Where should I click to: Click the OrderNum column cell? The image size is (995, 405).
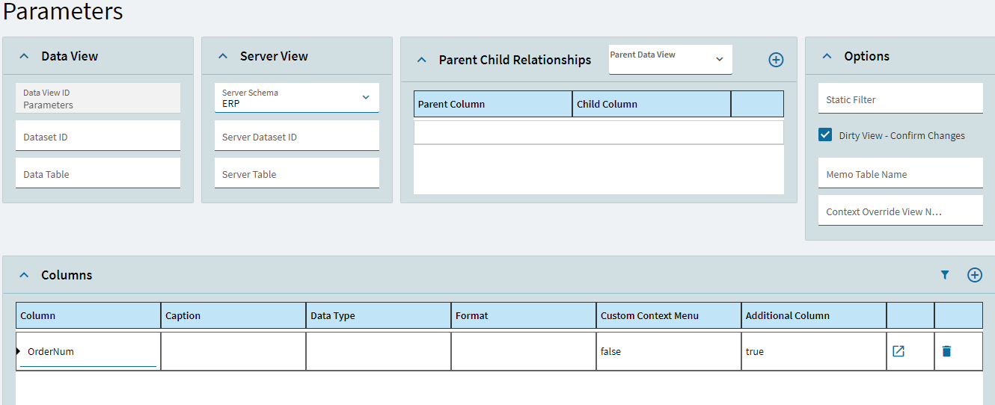tap(88, 351)
